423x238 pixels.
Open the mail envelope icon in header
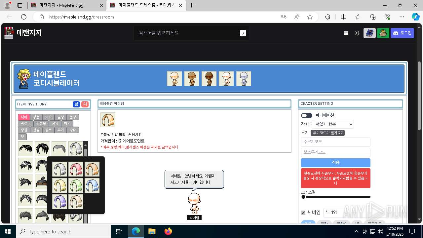pyautogui.click(x=346, y=33)
